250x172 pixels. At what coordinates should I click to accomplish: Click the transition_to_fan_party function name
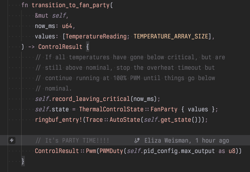click(70, 5)
